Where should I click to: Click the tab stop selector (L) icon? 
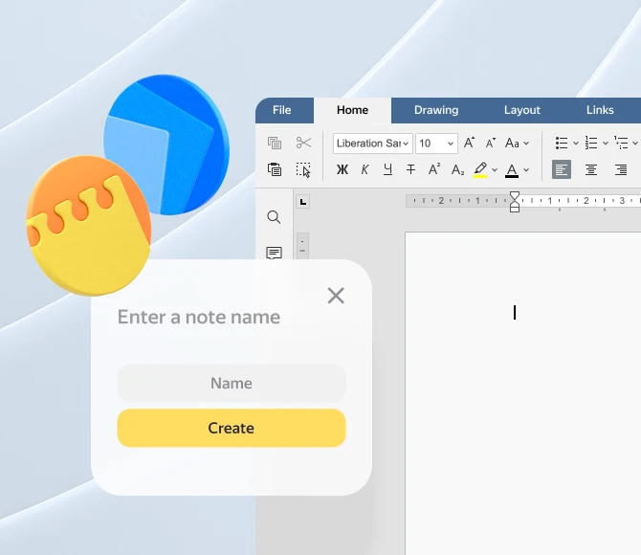pos(303,202)
